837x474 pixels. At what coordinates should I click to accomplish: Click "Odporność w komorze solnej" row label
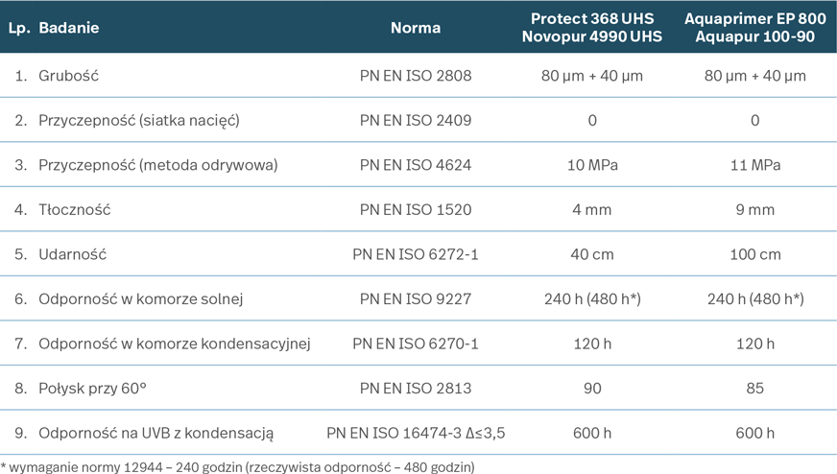(x=140, y=299)
